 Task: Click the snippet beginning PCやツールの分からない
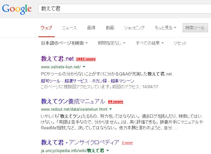(x=107, y=74)
